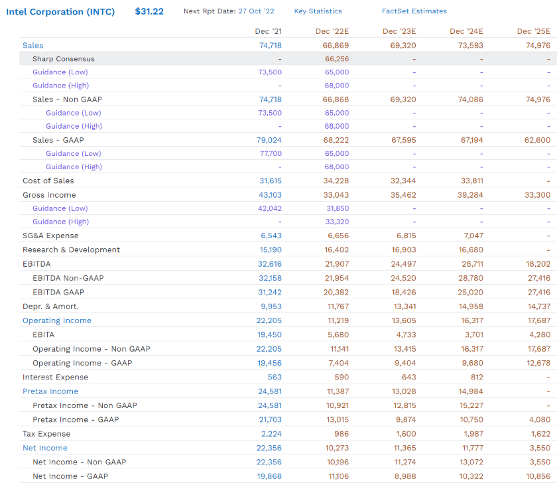Viewport: 557px width, 483px height.
Task: Click the Tax Expense Dec '22E value 986
Action: click(342, 434)
